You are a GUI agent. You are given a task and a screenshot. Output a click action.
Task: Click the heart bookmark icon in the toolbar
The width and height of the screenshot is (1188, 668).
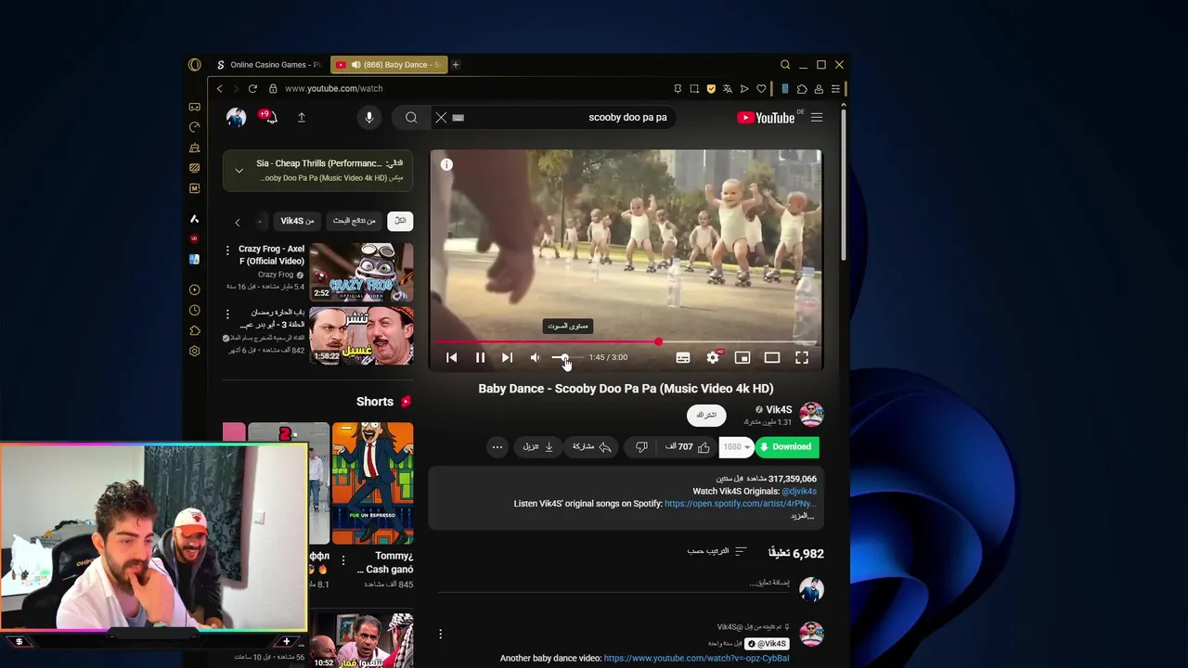coord(761,89)
